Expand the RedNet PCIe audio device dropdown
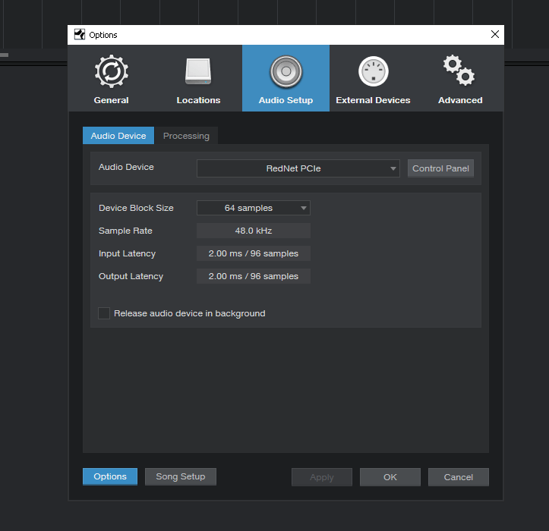Screen dimensions: 549x531 [x=298, y=168]
